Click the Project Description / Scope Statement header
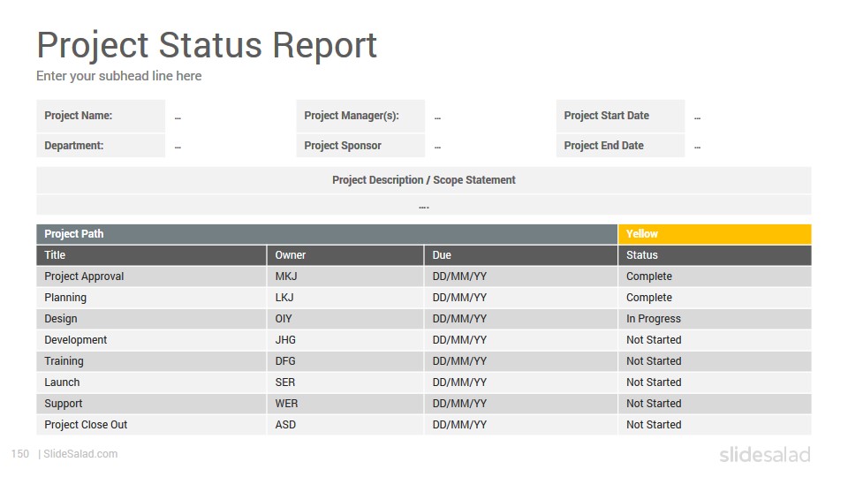Image resolution: width=848 pixels, height=477 pixels. [x=424, y=180]
